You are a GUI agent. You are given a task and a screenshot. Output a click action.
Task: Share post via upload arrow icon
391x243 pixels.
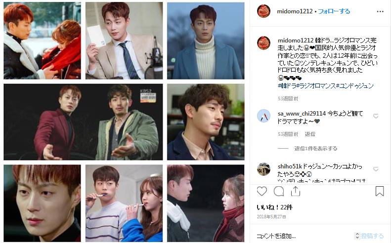[x=296, y=191]
